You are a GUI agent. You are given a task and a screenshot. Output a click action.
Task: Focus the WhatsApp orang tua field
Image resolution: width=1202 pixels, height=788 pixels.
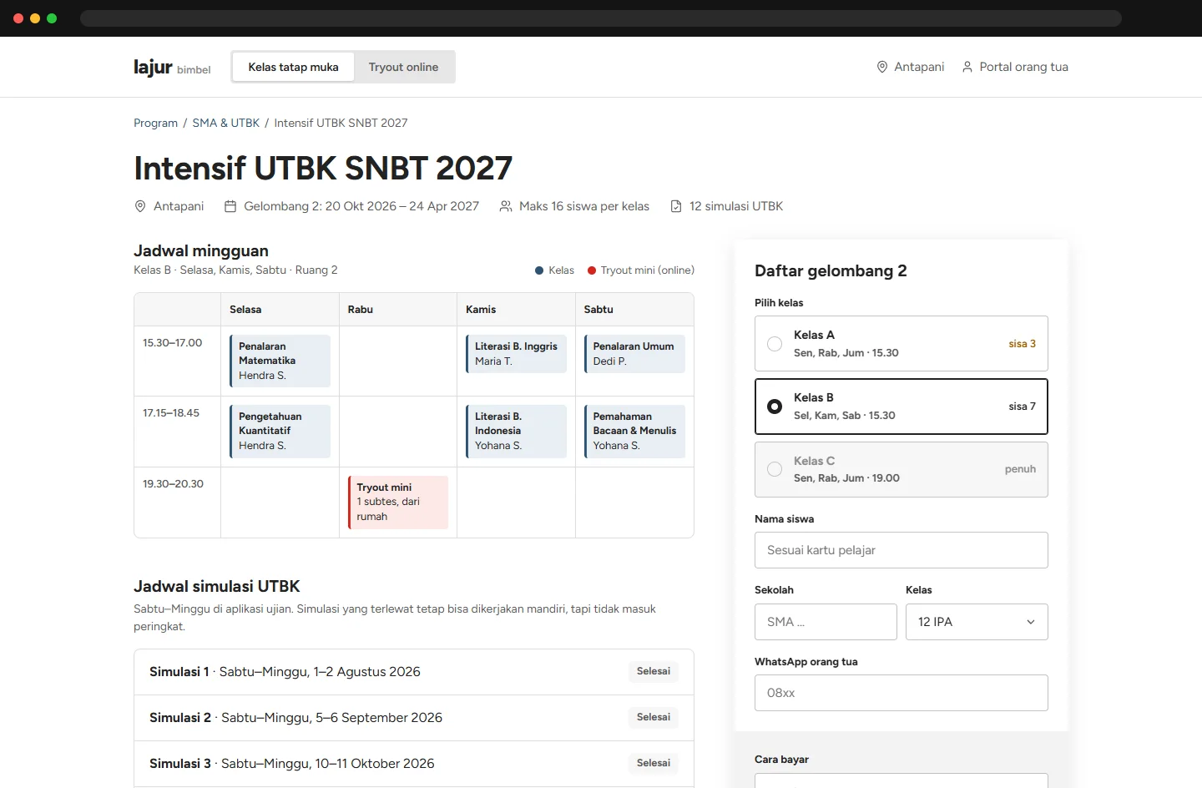pyautogui.click(x=901, y=693)
